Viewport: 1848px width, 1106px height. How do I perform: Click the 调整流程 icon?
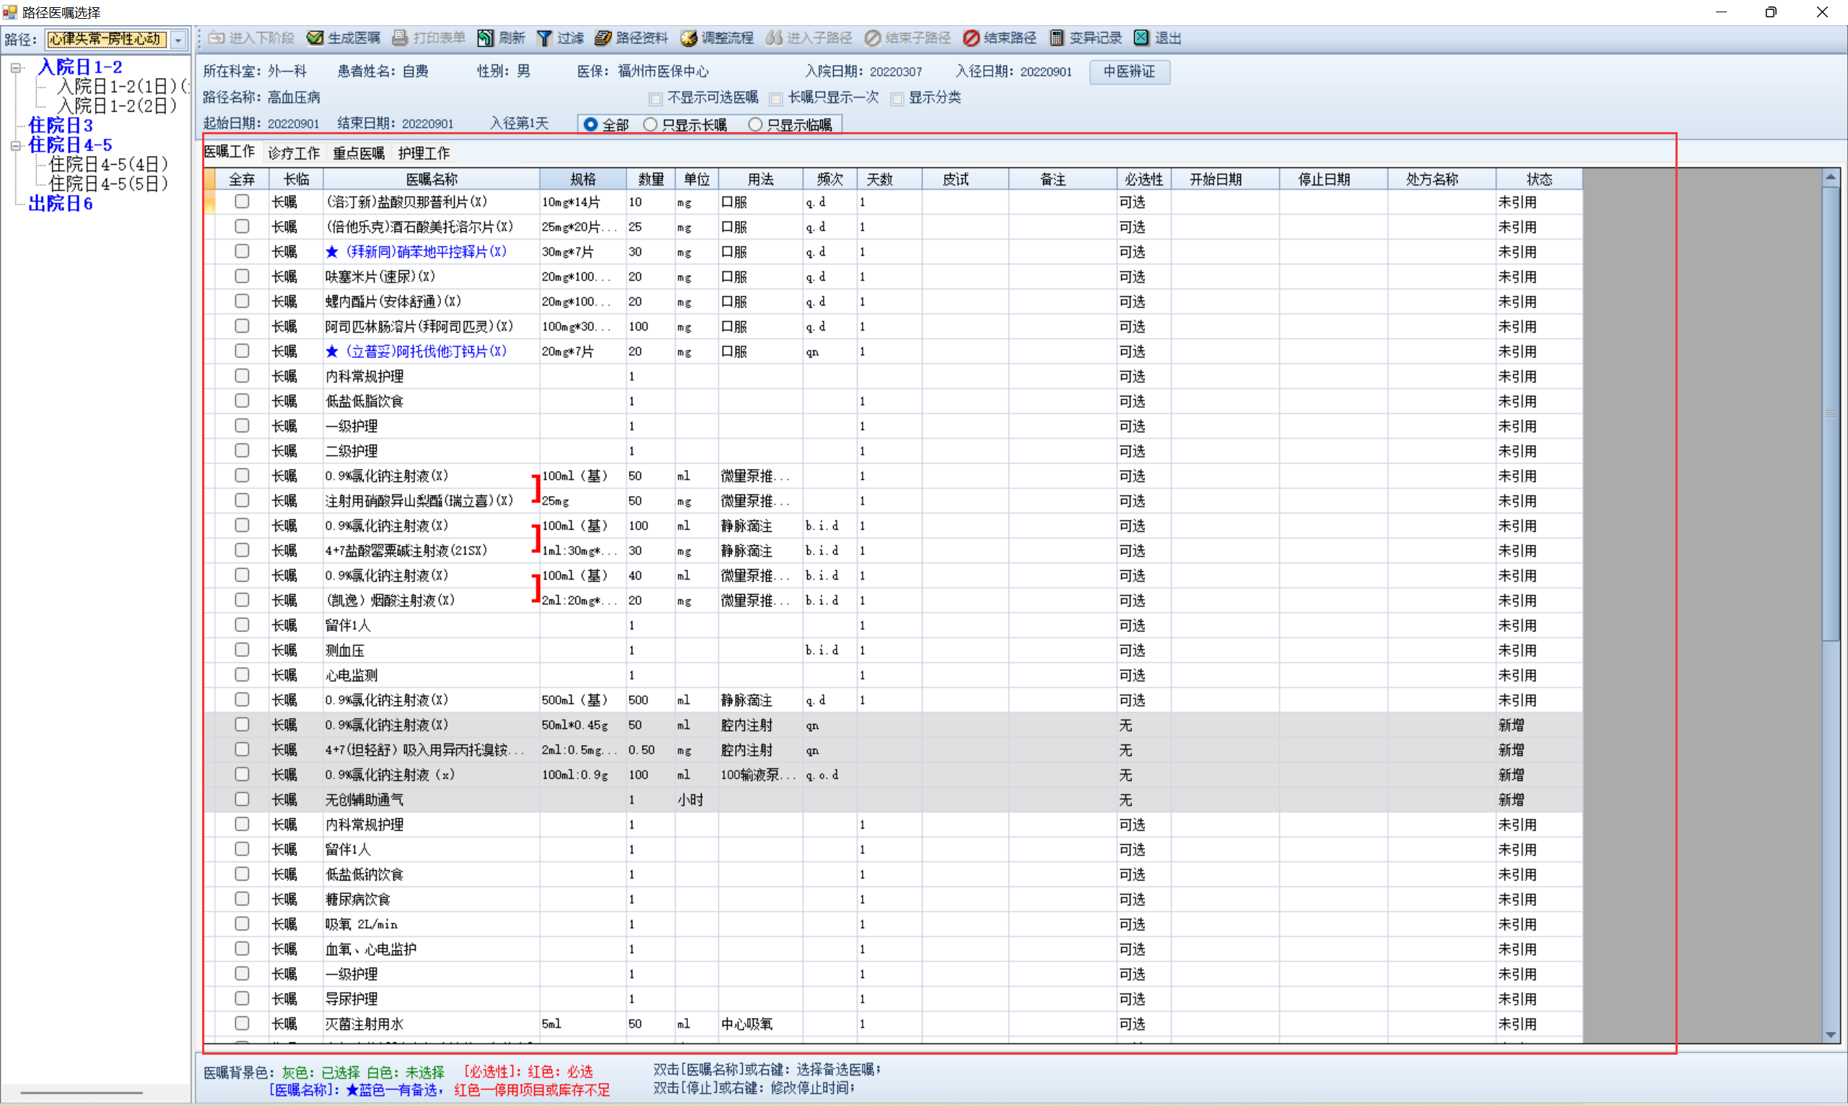pos(689,38)
